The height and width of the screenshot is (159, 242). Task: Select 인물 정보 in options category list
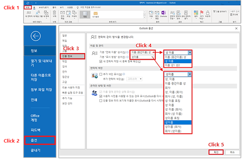point(72,56)
